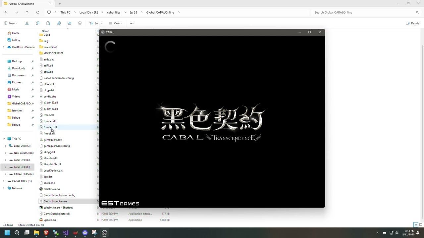This screenshot has width=424, height=238.
Task: Launch Brave browser from taskbar
Action: coord(46,233)
